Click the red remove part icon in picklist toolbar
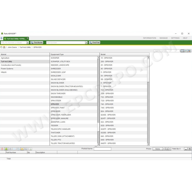This screenshot has width=192, height=192. pyautogui.click(x=2, y=149)
